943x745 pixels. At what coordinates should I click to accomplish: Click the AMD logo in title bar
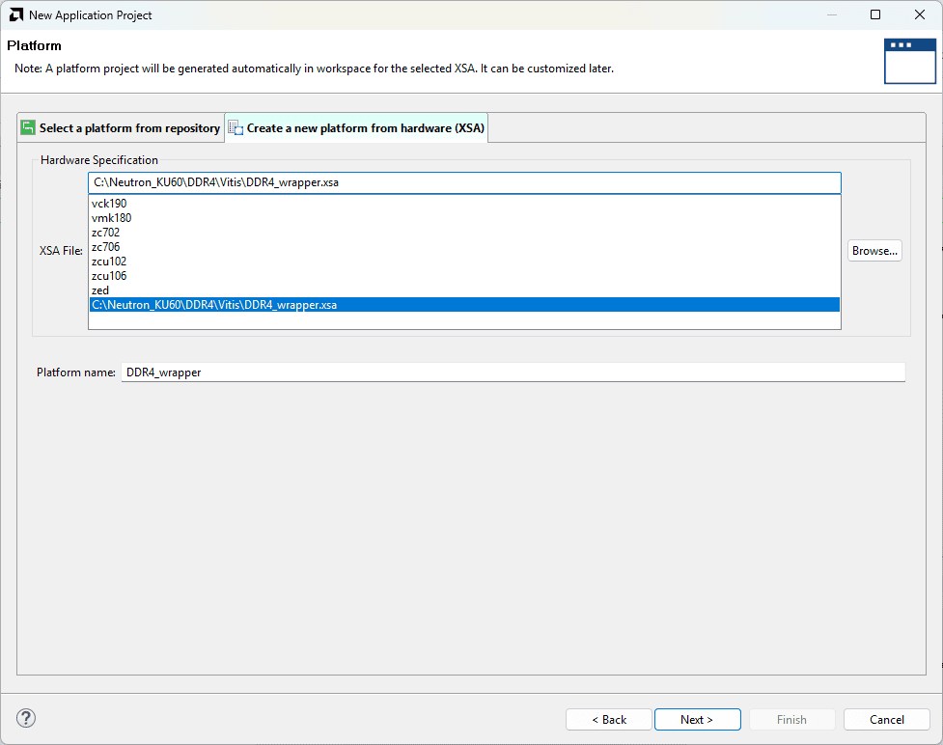point(16,15)
